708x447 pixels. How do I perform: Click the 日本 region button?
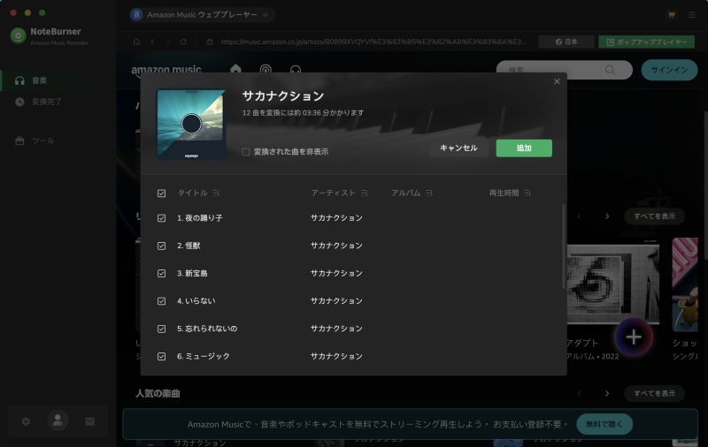click(x=566, y=42)
